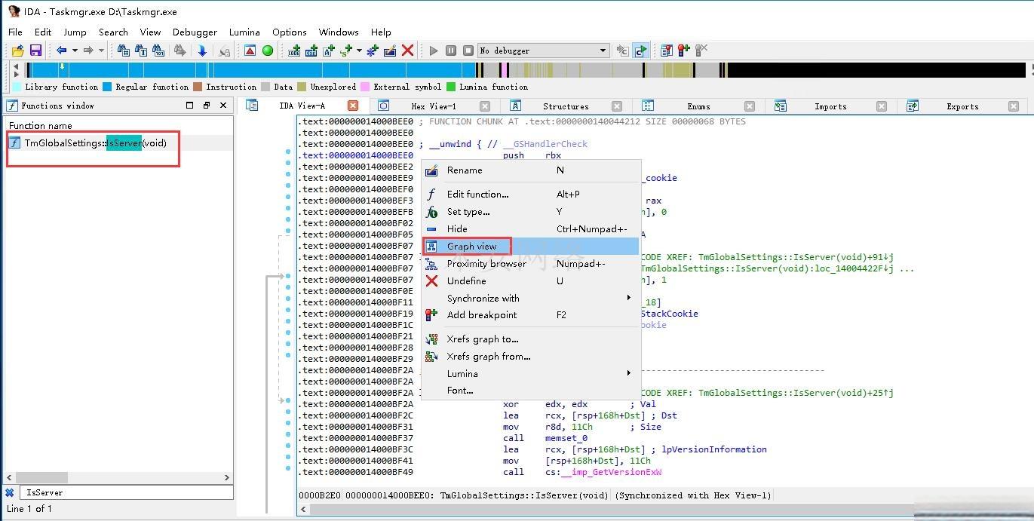Screen dimensions: 1034x521
Task: Open the 'No debugger' dropdown
Action: pos(543,51)
